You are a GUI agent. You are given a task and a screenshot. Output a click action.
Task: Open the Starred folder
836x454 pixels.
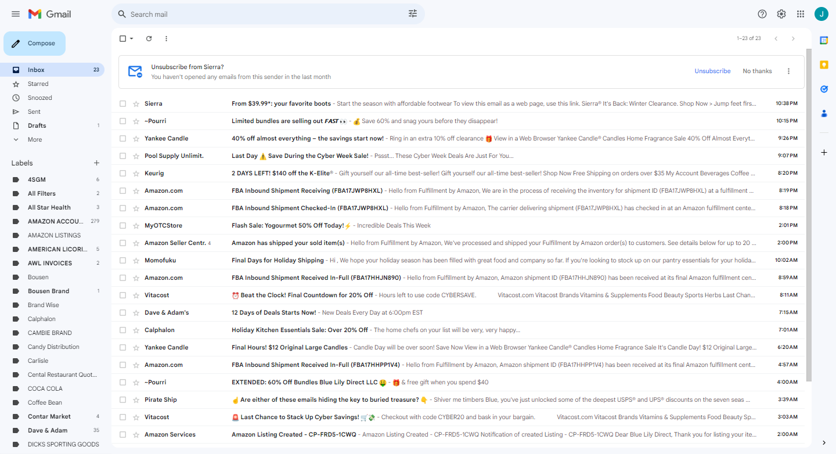coord(52,84)
